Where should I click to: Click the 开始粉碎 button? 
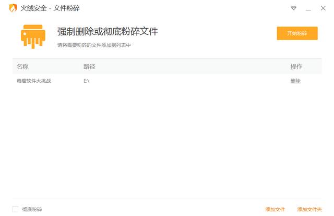point(297,33)
